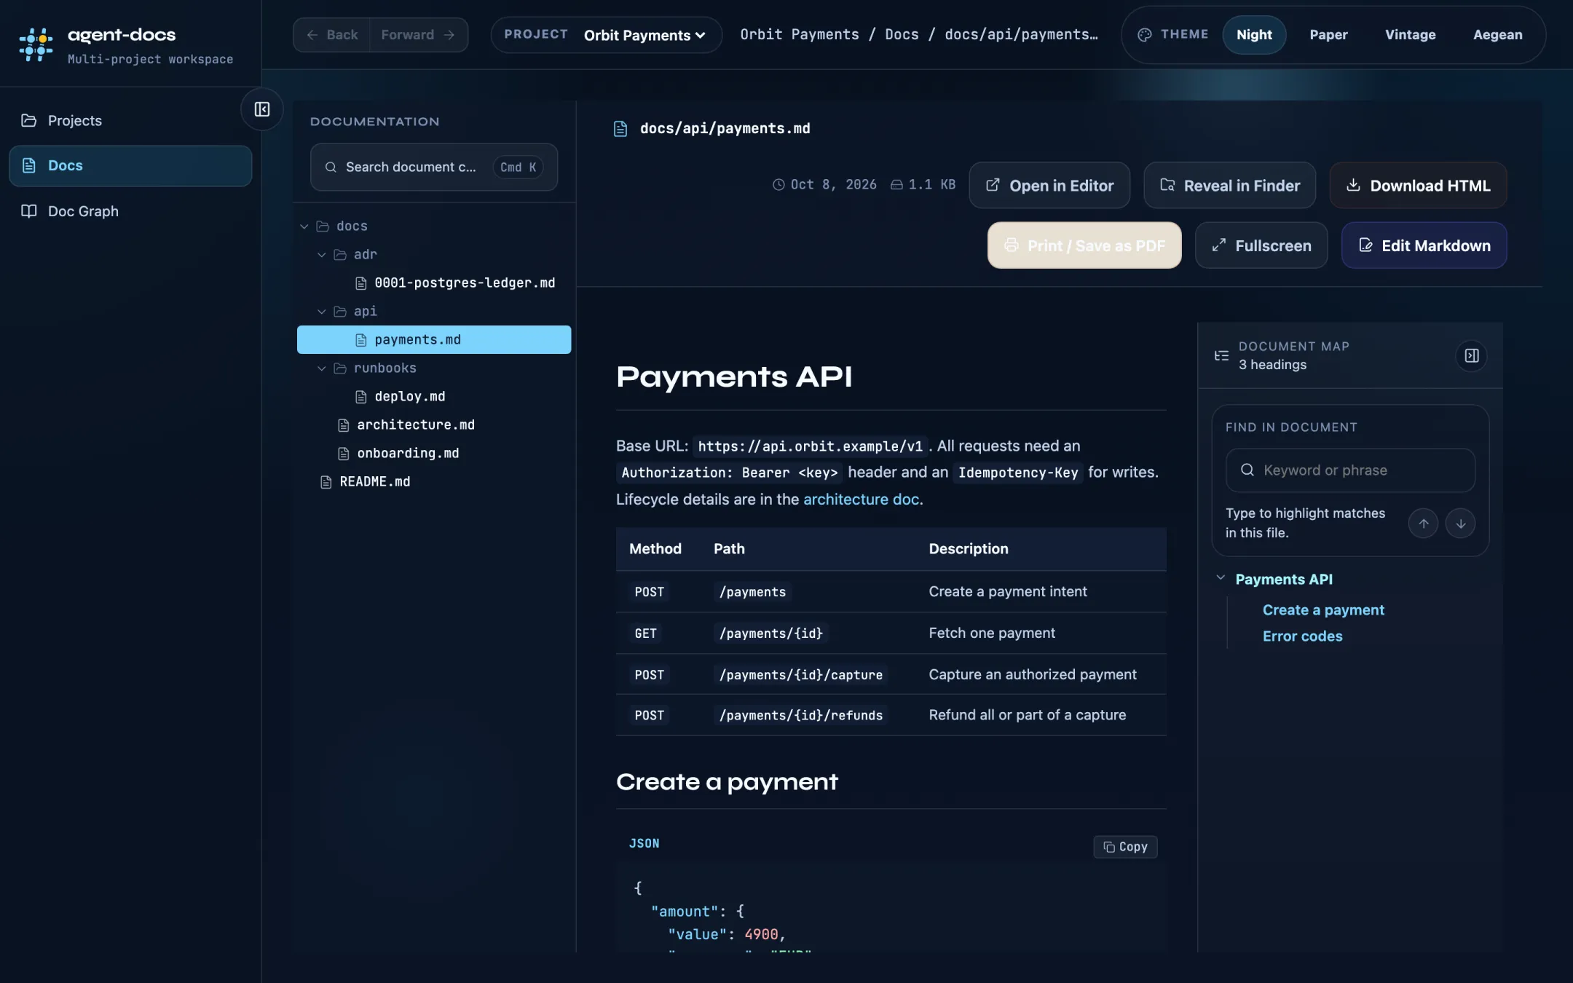
Task: Click Reveal in Finder button
Action: point(1229,186)
